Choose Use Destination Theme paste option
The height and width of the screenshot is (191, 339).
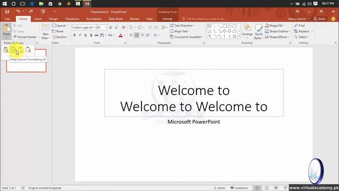6,50
